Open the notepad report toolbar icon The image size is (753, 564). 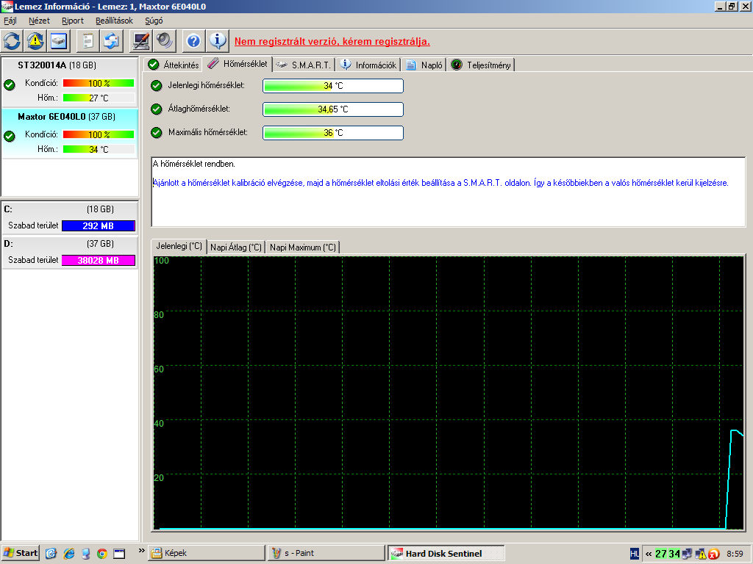88,41
